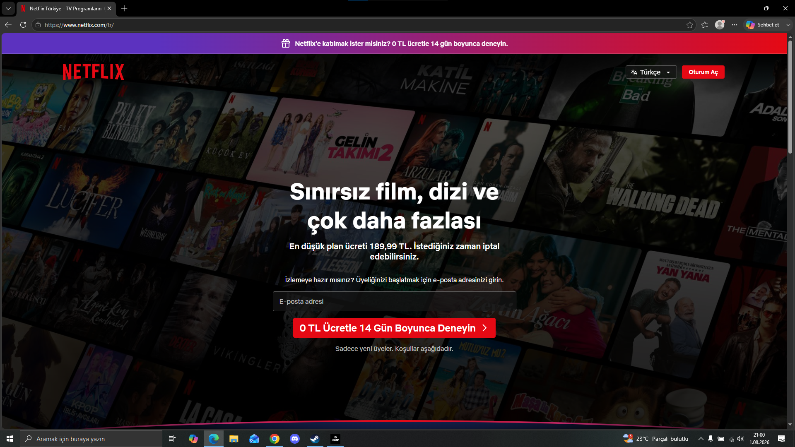Click the site info lock icon
The image size is (795, 447).
click(38, 25)
